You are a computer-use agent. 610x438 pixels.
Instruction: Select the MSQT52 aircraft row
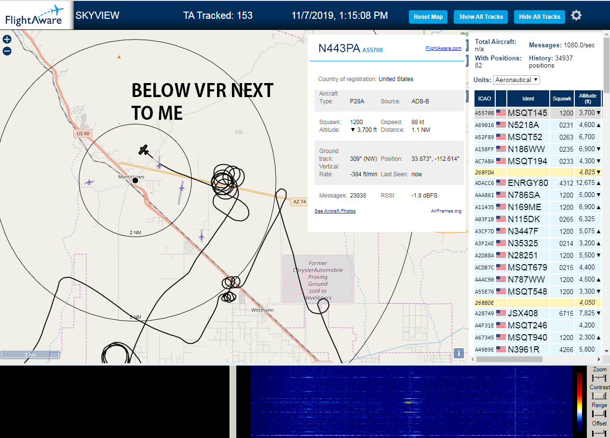pyautogui.click(x=539, y=137)
